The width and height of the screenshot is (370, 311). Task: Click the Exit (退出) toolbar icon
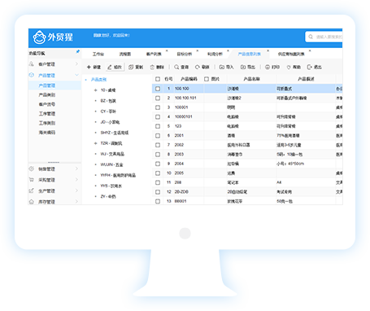point(309,67)
